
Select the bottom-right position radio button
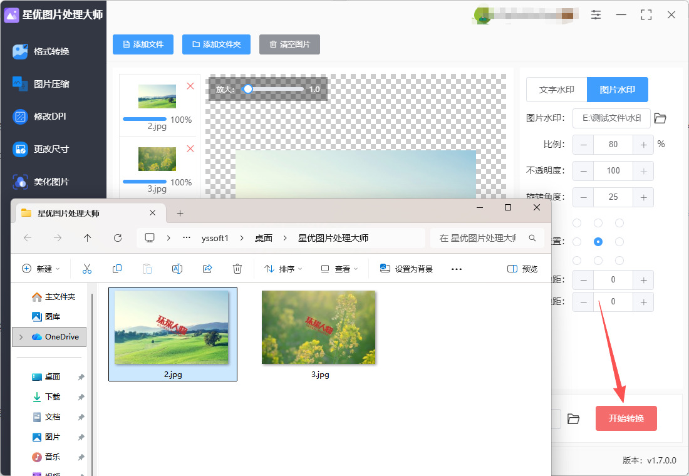619,261
